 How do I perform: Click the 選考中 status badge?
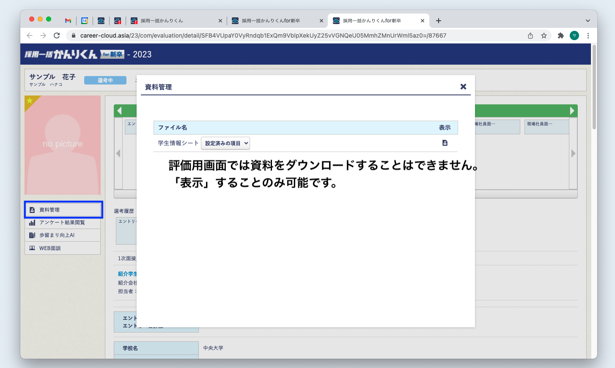click(105, 80)
